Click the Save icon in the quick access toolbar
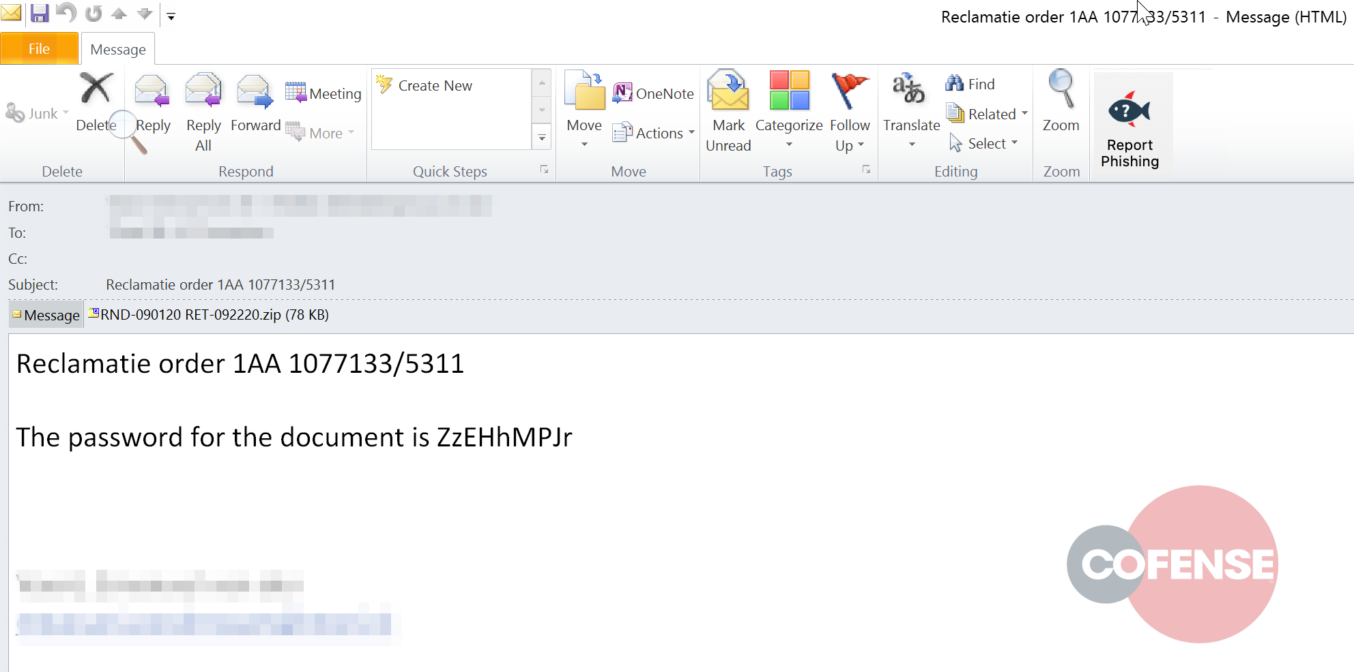This screenshot has width=1354, height=672. pyautogui.click(x=40, y=13)
